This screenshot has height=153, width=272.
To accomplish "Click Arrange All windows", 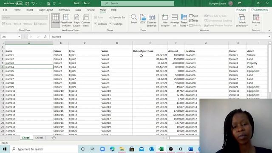I will 175,20.
